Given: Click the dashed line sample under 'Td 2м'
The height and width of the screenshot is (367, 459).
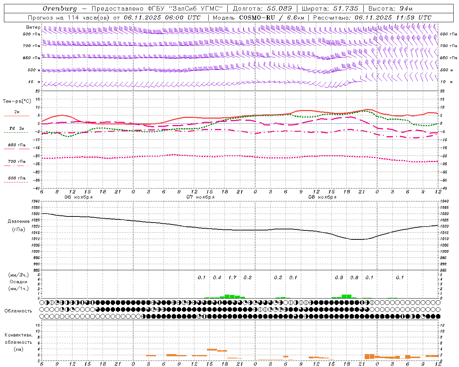Looking at the screenshot, I should pyautogui.click(x=16, y=132).
